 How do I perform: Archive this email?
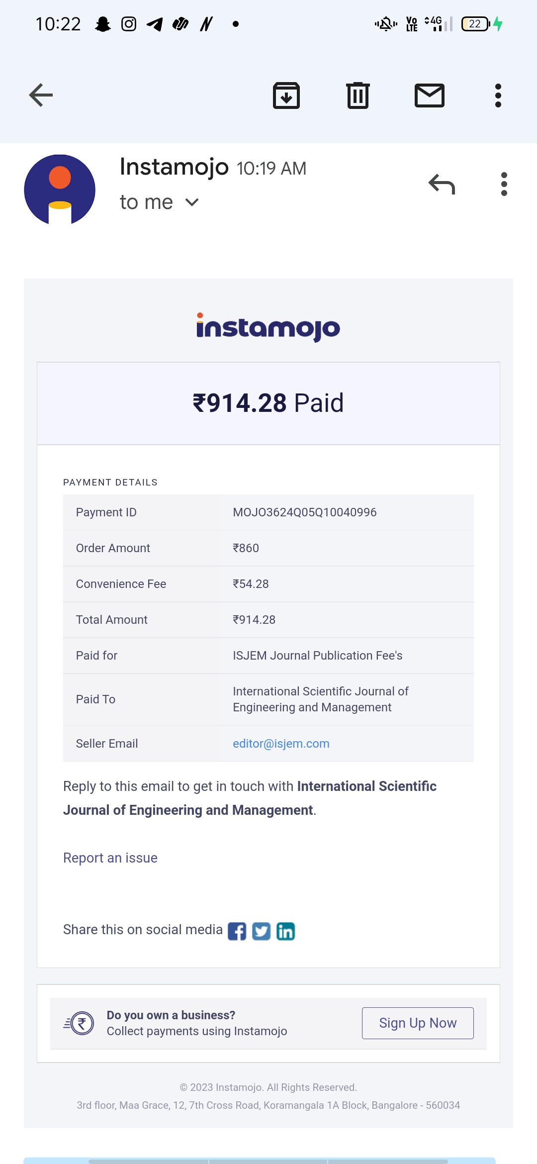(x=286, y=95)
